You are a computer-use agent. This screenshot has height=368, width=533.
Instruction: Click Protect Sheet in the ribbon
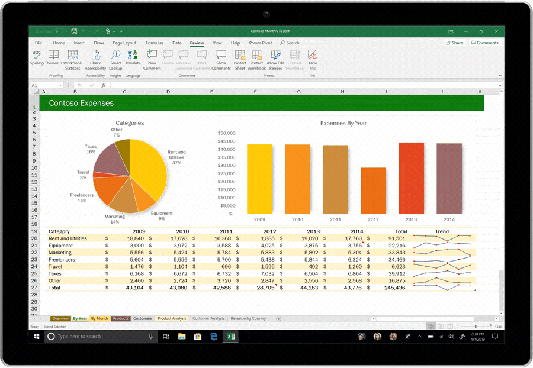tap(240, 57)
